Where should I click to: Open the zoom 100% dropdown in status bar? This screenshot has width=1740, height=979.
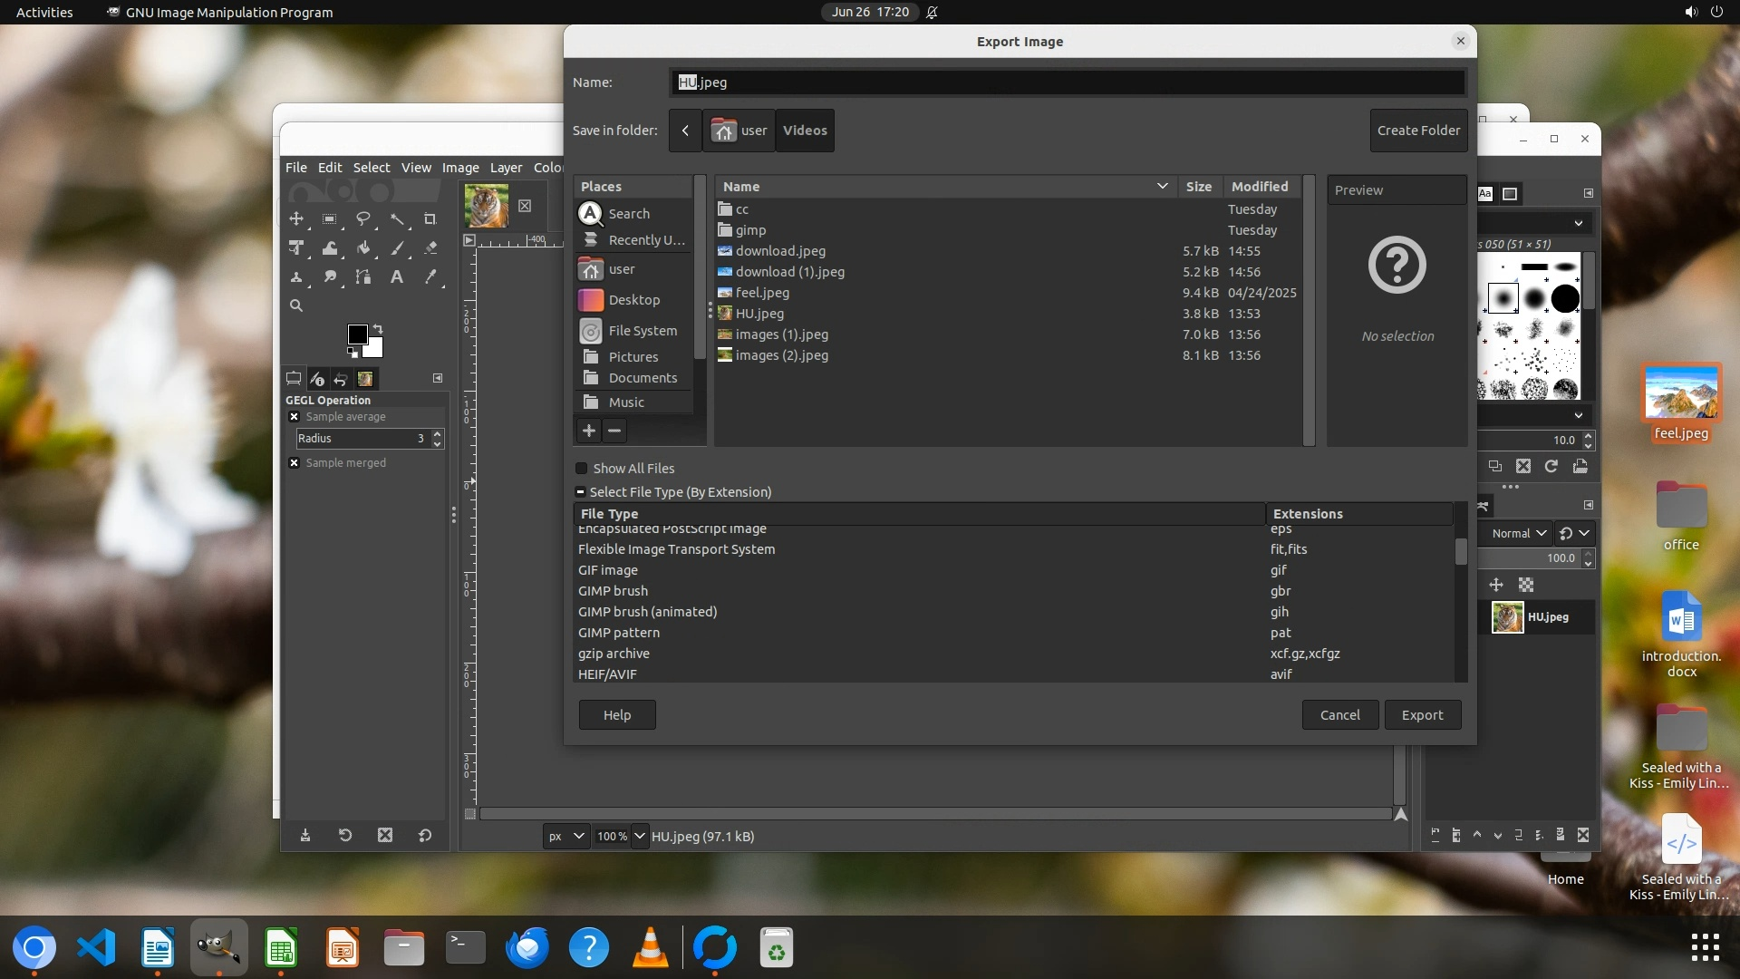point(640,837)
